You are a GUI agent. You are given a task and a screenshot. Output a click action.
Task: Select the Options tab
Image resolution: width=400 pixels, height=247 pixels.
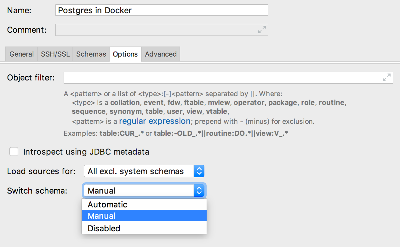[125, 54]
